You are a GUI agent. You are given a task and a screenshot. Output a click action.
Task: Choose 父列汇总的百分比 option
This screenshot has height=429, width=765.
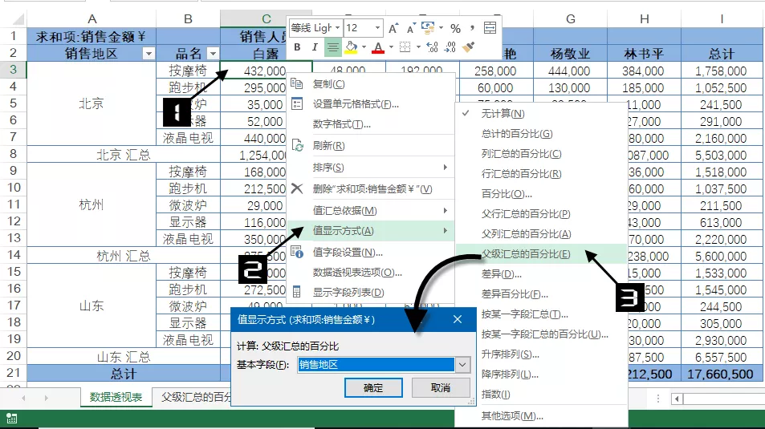[x=541, y=234]
